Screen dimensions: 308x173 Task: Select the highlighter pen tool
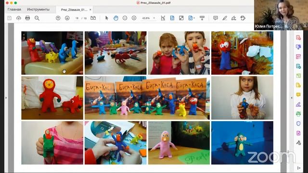225,18
